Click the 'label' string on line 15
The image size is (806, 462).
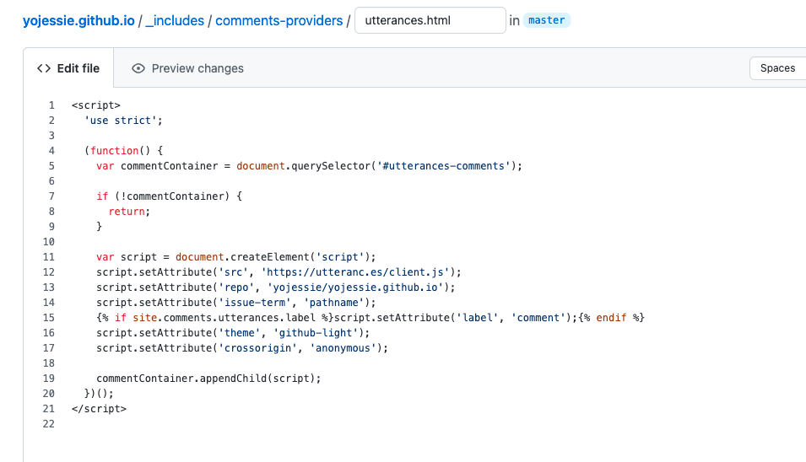(x=478, y=318)
